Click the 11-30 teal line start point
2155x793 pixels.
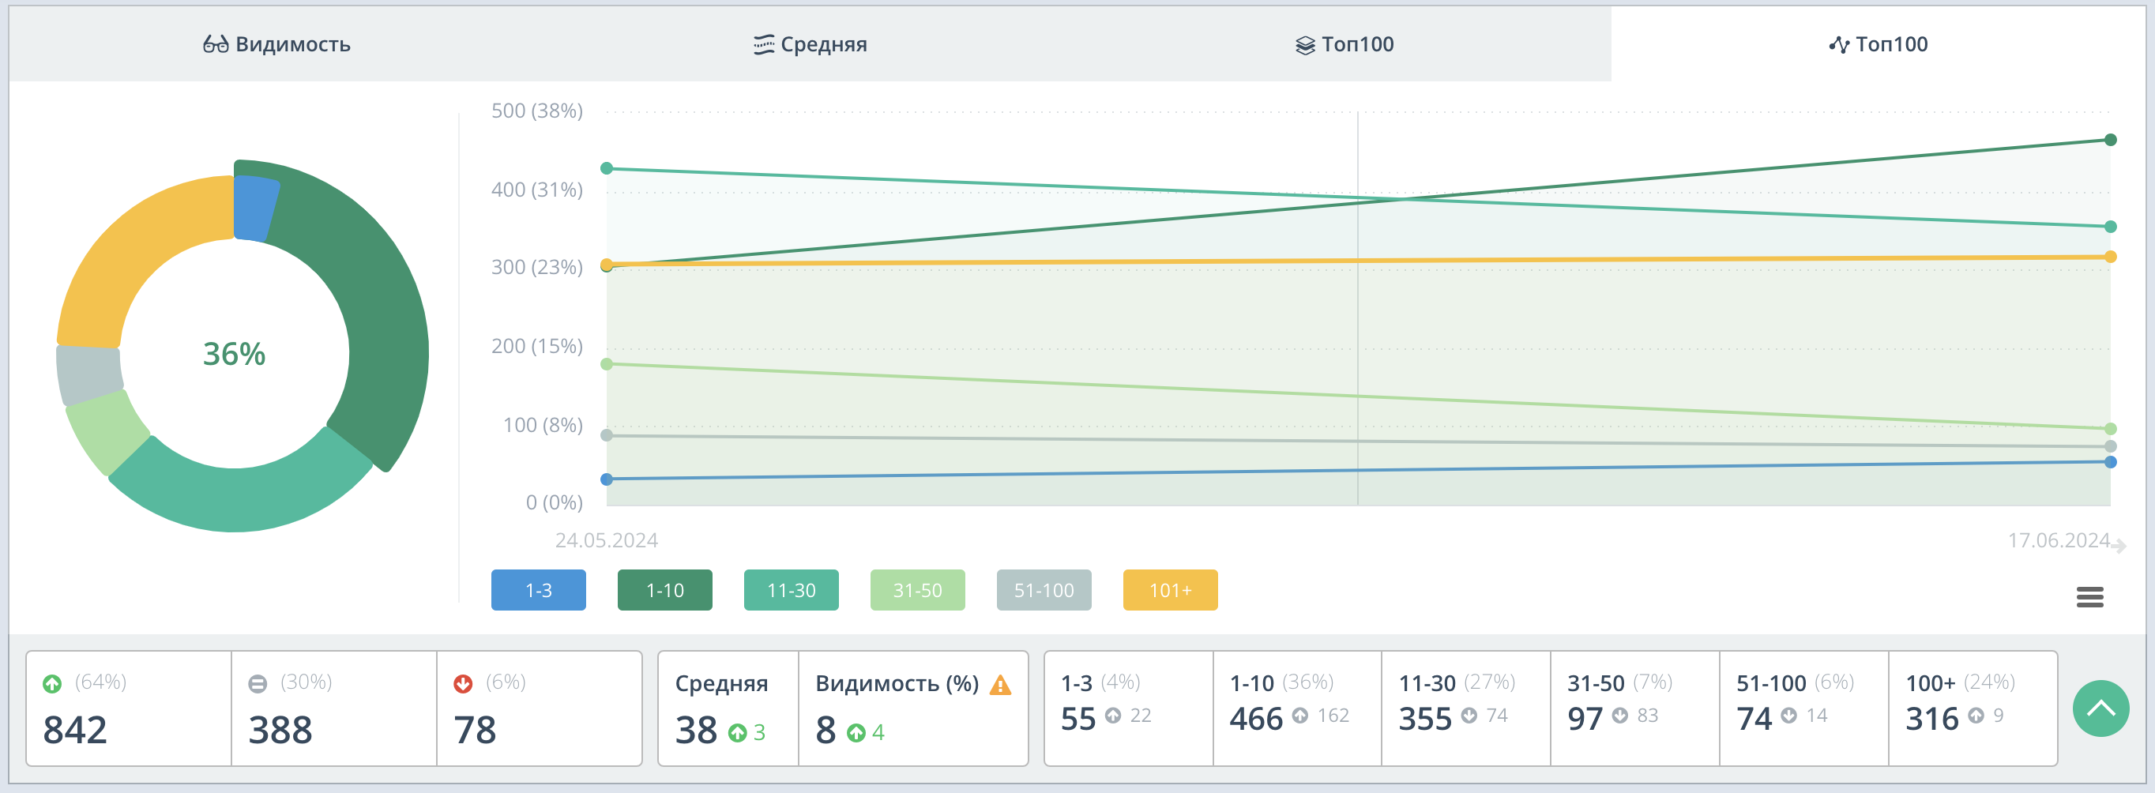coord(607,168)
